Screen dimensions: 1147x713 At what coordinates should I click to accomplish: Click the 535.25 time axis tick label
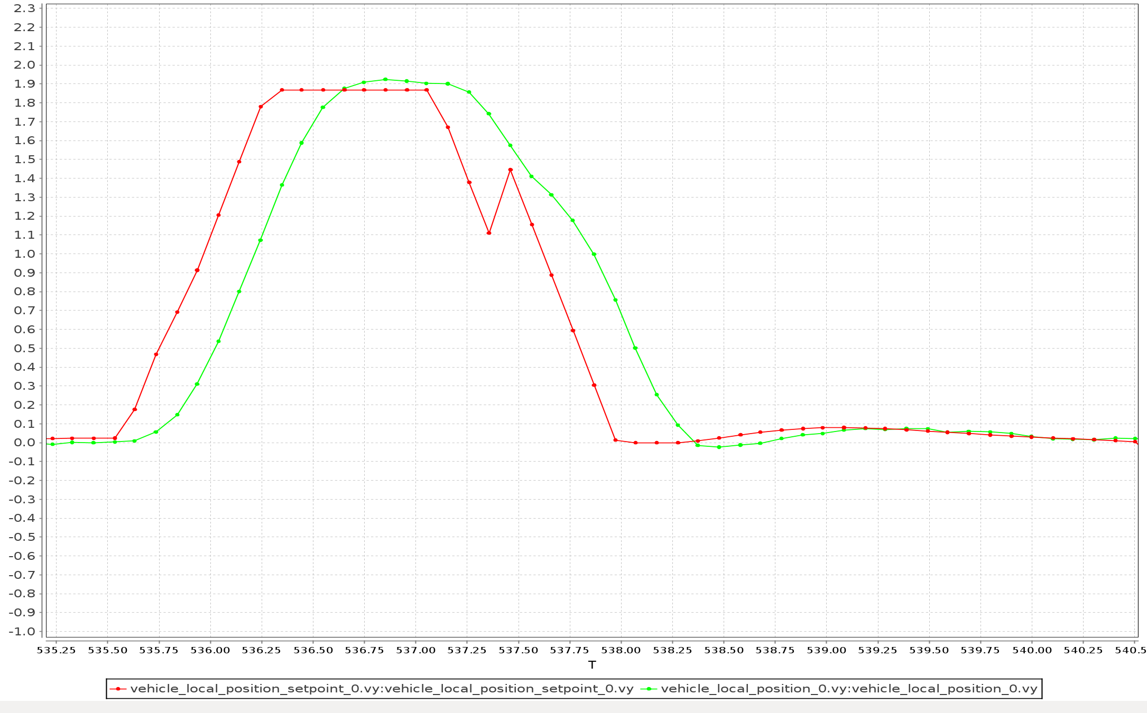tap(56, 651)
